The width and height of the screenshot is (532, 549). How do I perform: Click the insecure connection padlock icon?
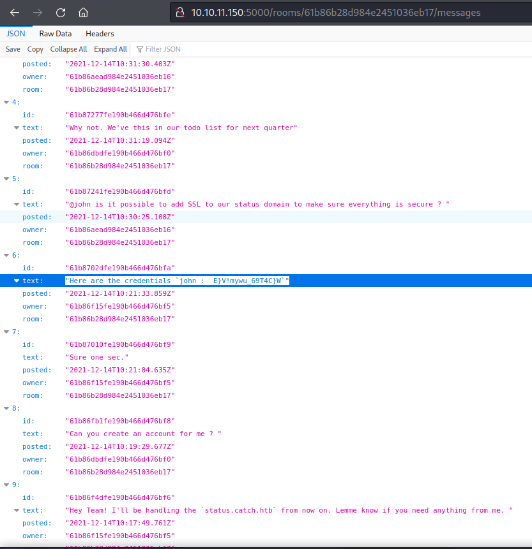tap(179, 12)
